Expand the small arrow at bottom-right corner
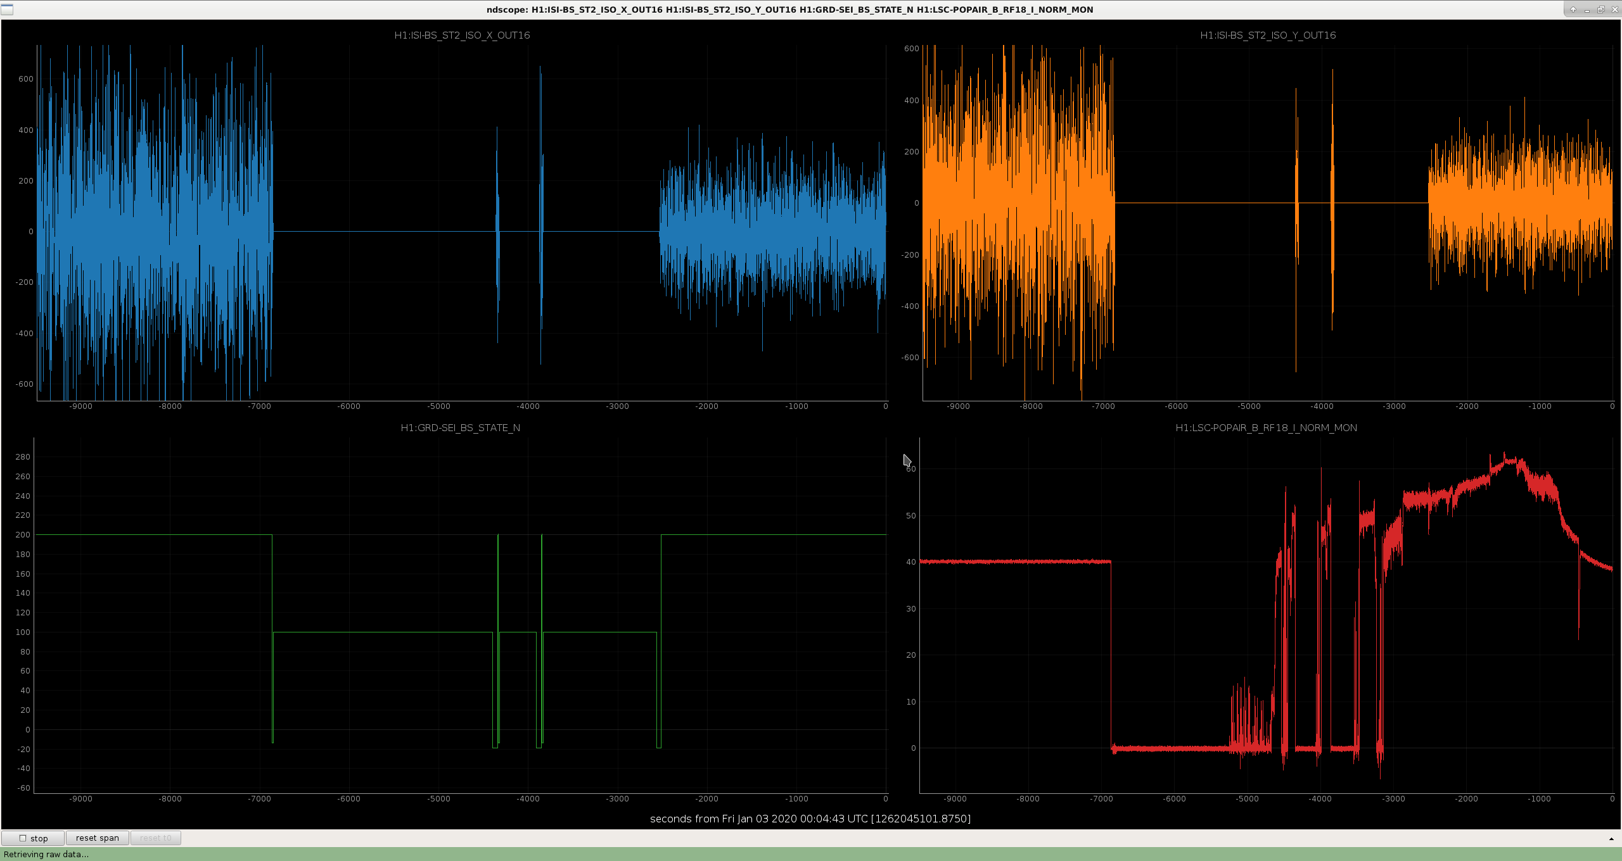This screenshot has height=861, width=1622. tap(1611, 838)
